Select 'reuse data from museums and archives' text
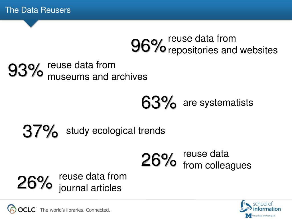 pos(98,71)
